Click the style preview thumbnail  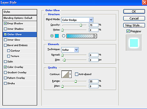(134, 43)
